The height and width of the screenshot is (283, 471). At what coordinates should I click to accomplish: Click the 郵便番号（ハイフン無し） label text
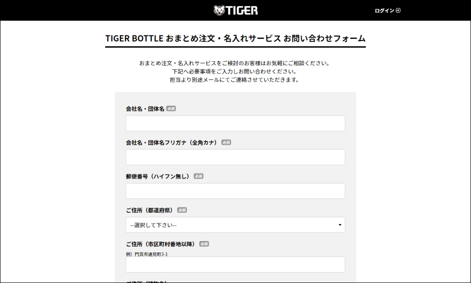click(158, 176)
